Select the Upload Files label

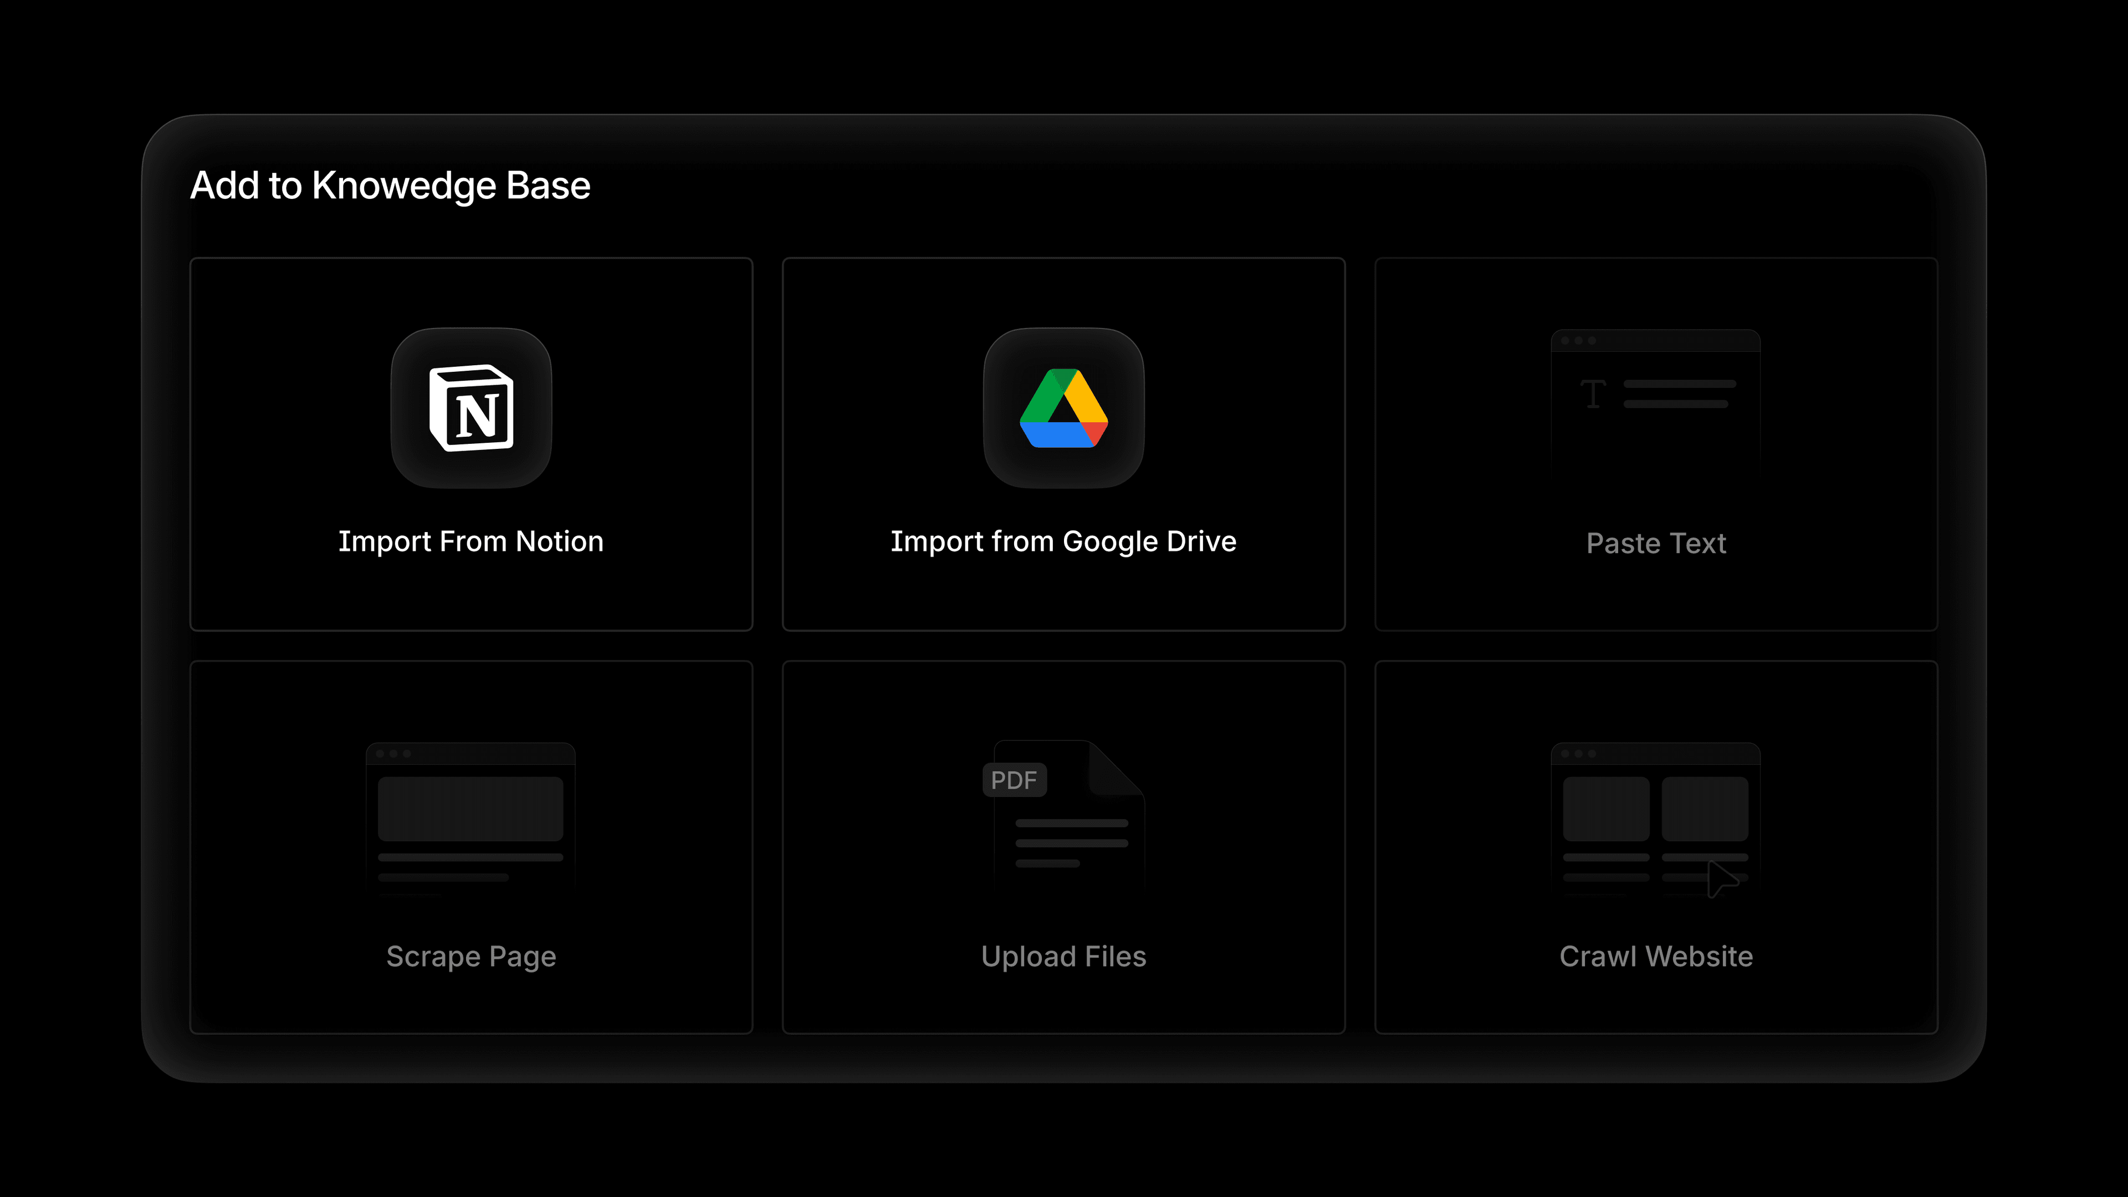pos(1064,956)
